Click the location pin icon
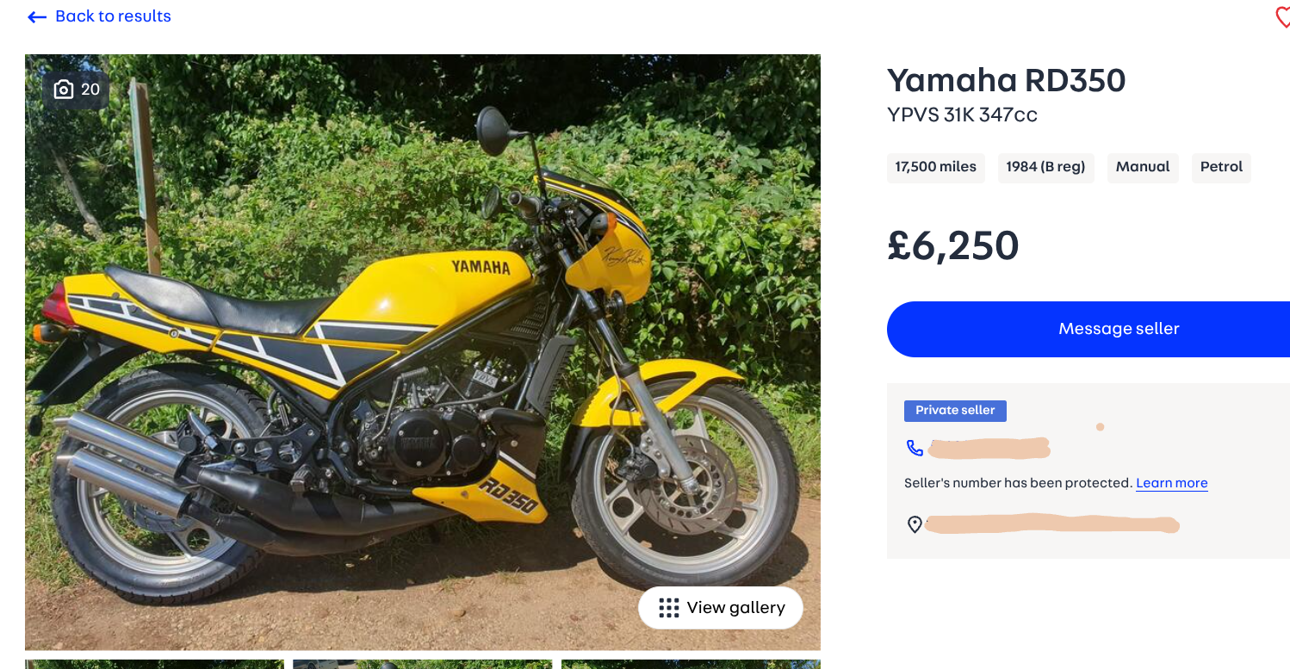The image size is (1290, 669). (x=915, y=524)
